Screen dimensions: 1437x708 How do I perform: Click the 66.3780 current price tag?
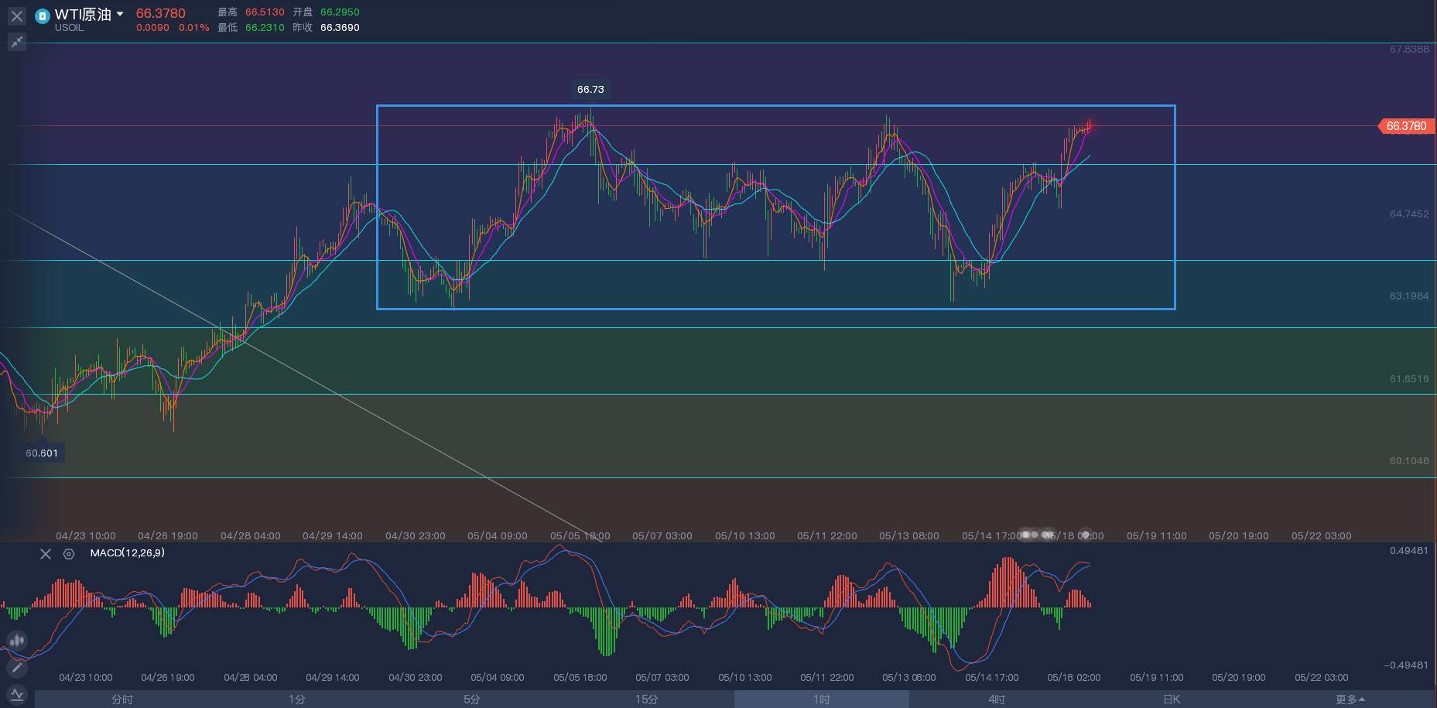coord(1405,125)
